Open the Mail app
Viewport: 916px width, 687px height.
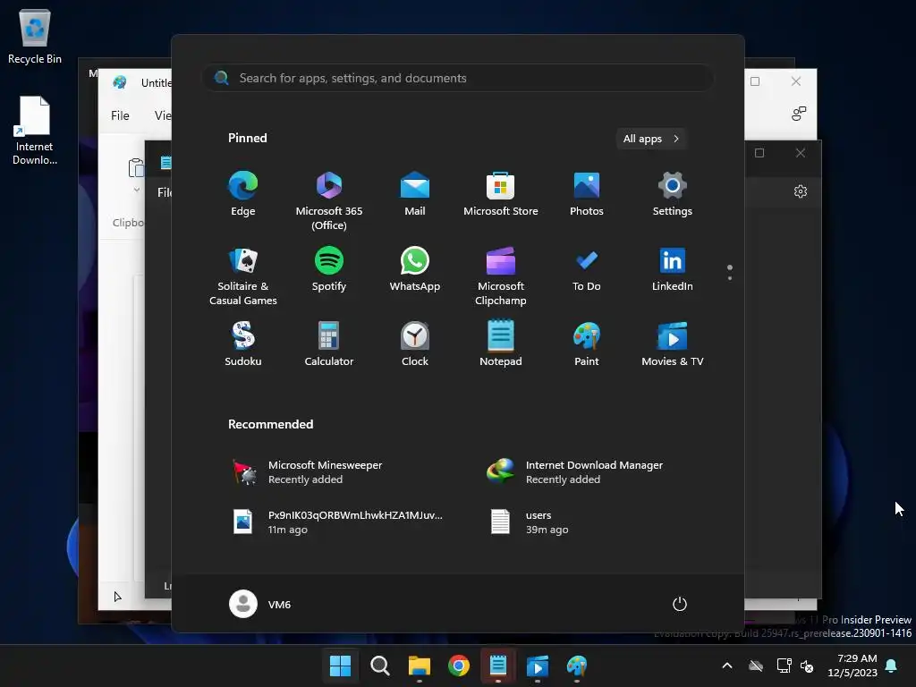[415, 194]
